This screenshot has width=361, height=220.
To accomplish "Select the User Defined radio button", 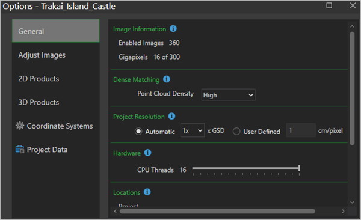I will (236, 132).
